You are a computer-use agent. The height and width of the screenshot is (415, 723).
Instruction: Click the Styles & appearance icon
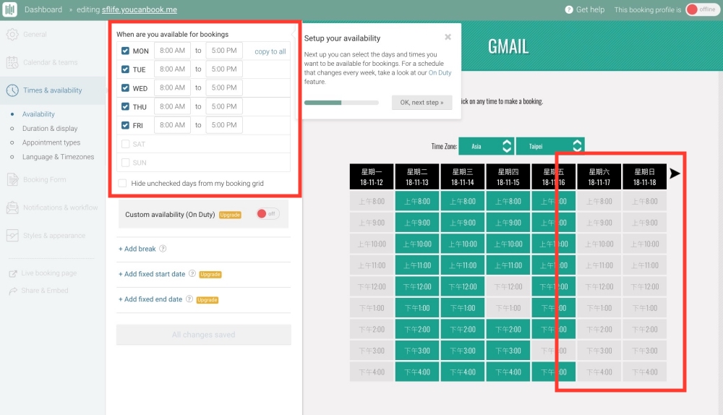(x=12, y=236)
